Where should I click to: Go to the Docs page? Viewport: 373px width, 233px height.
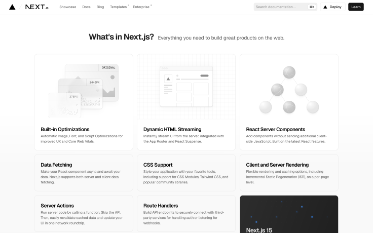point(86,7)
